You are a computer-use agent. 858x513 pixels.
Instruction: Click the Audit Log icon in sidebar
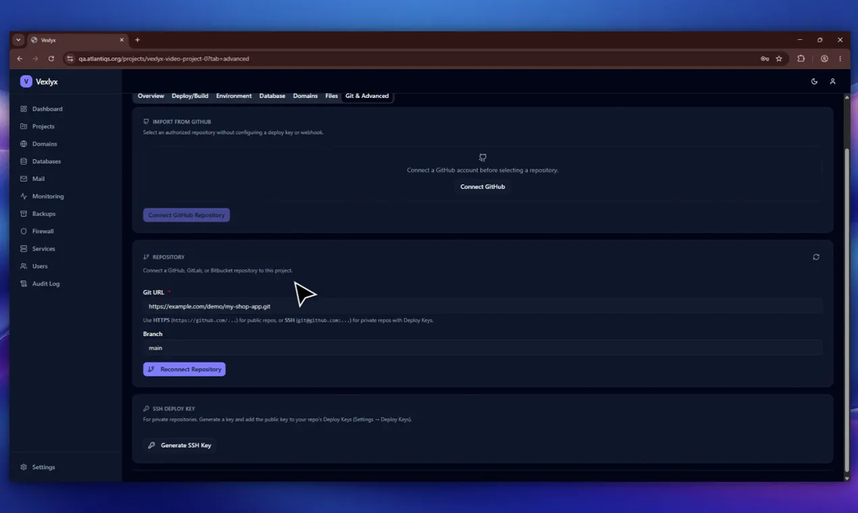pos(24,284)
